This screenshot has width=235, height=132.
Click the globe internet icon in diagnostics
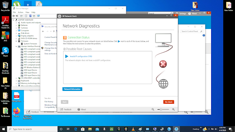click(163, 84)
